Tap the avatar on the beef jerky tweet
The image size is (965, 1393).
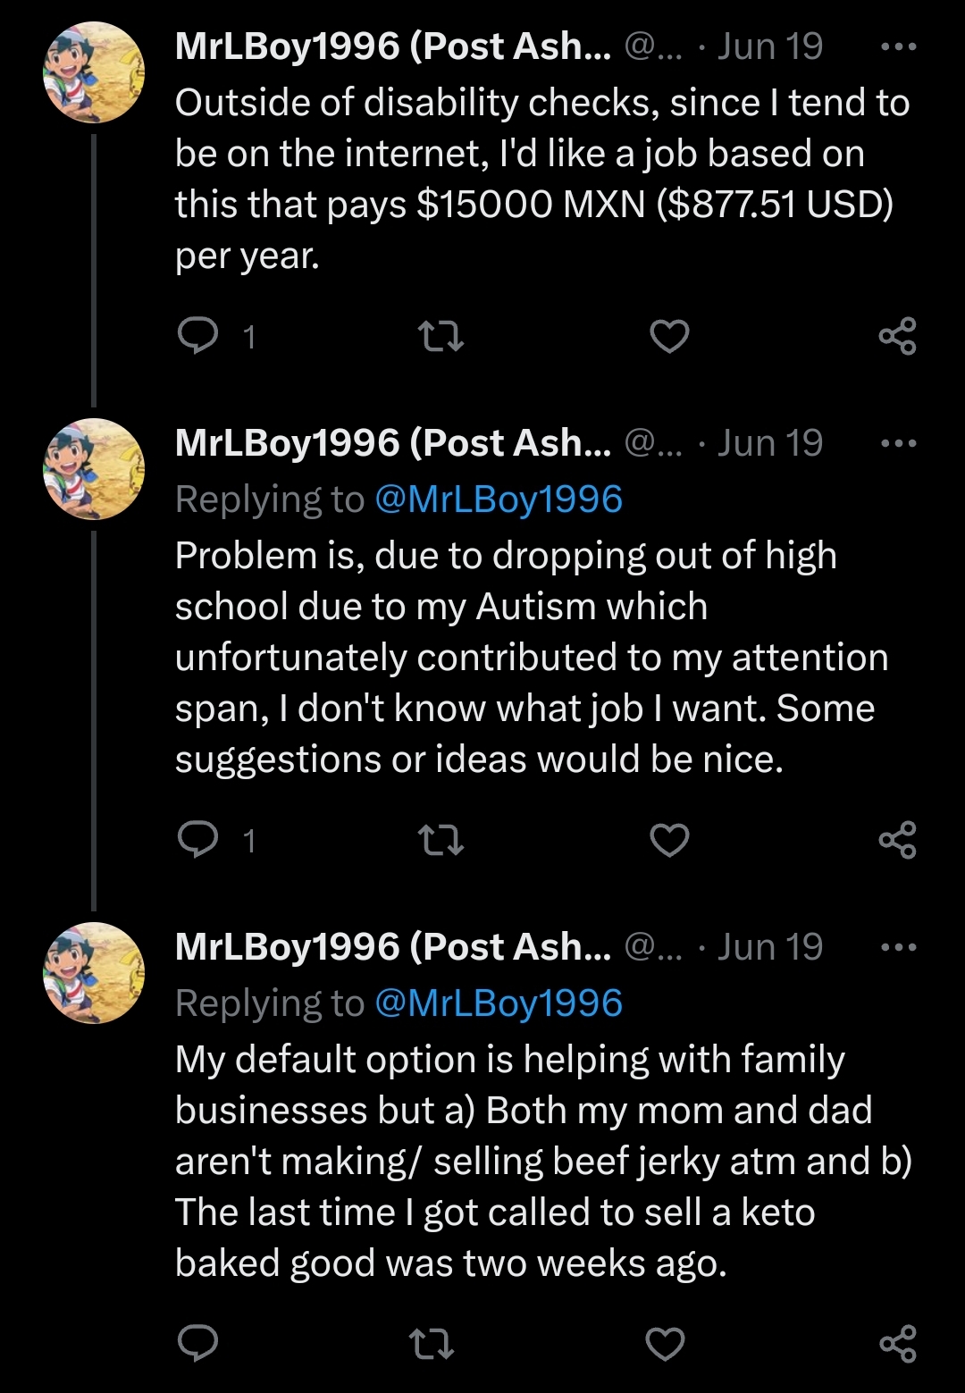point(94,973)
